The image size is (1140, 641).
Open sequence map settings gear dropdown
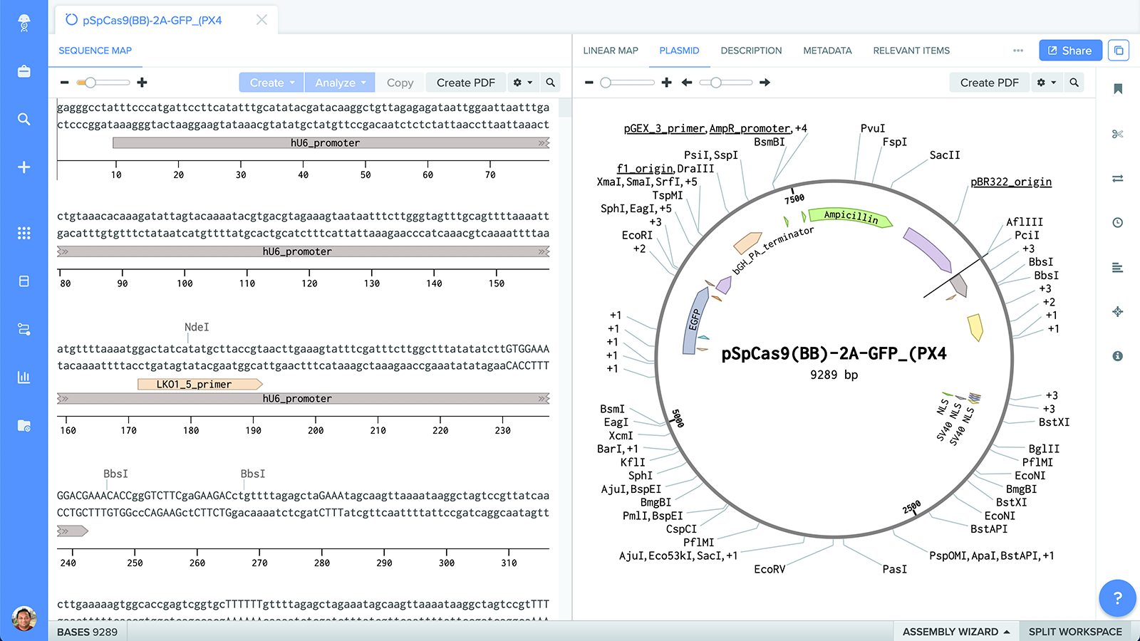pos(523,83)
